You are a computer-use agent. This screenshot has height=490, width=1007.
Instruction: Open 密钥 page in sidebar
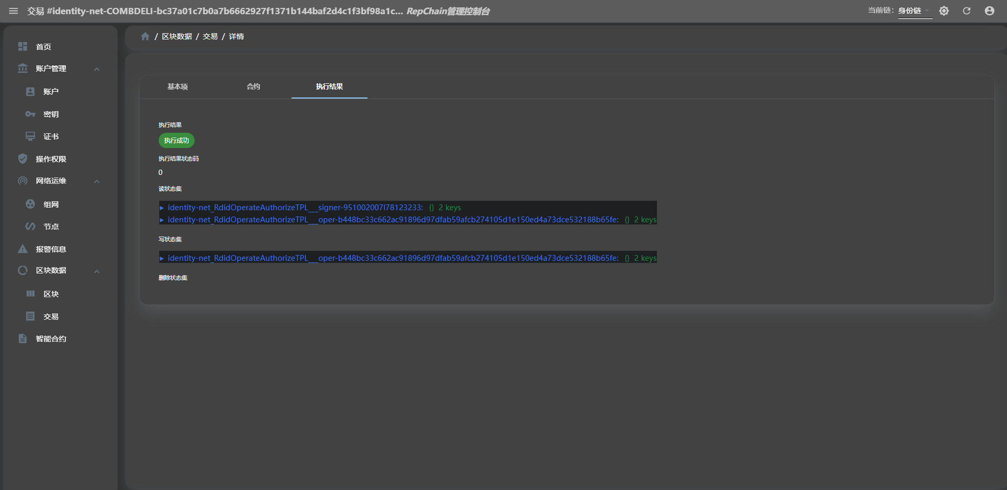coord(51,114)
